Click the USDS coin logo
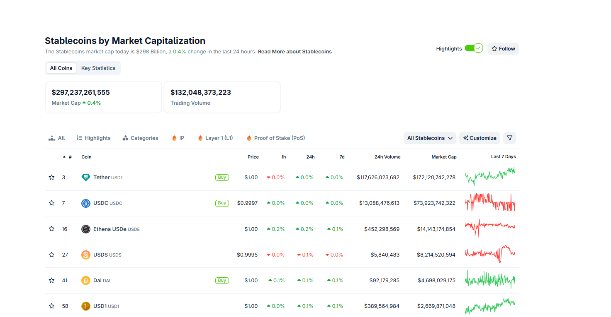611x317 pixels. pos(86,255)
